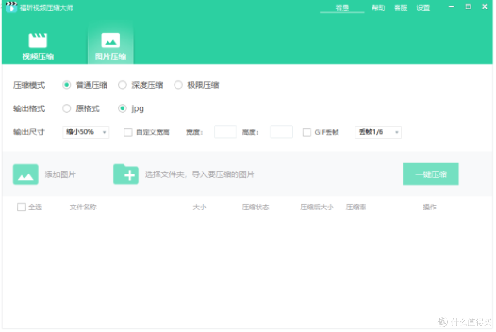The image size is (496, 332).
Task: Open the 客服 menu
Action: [x=401, y=8]
